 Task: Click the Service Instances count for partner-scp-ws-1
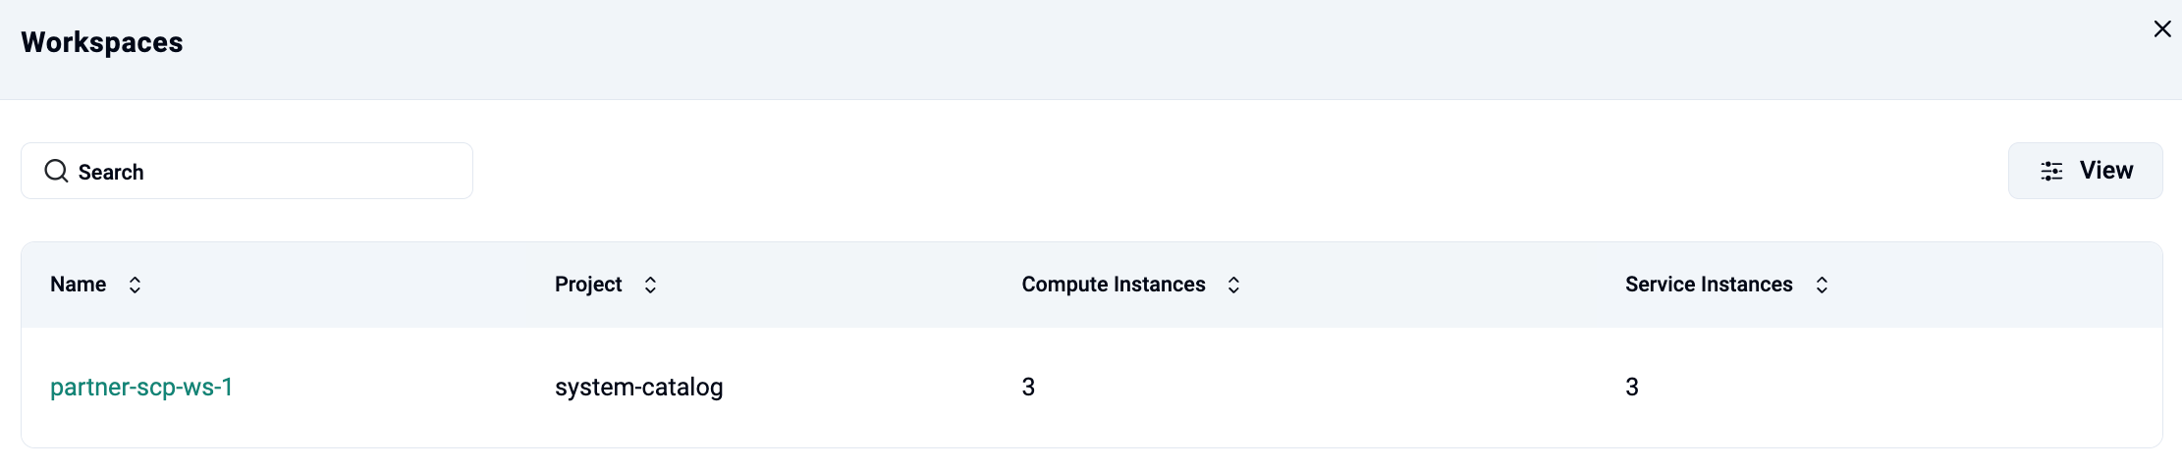coord(1632,388)
